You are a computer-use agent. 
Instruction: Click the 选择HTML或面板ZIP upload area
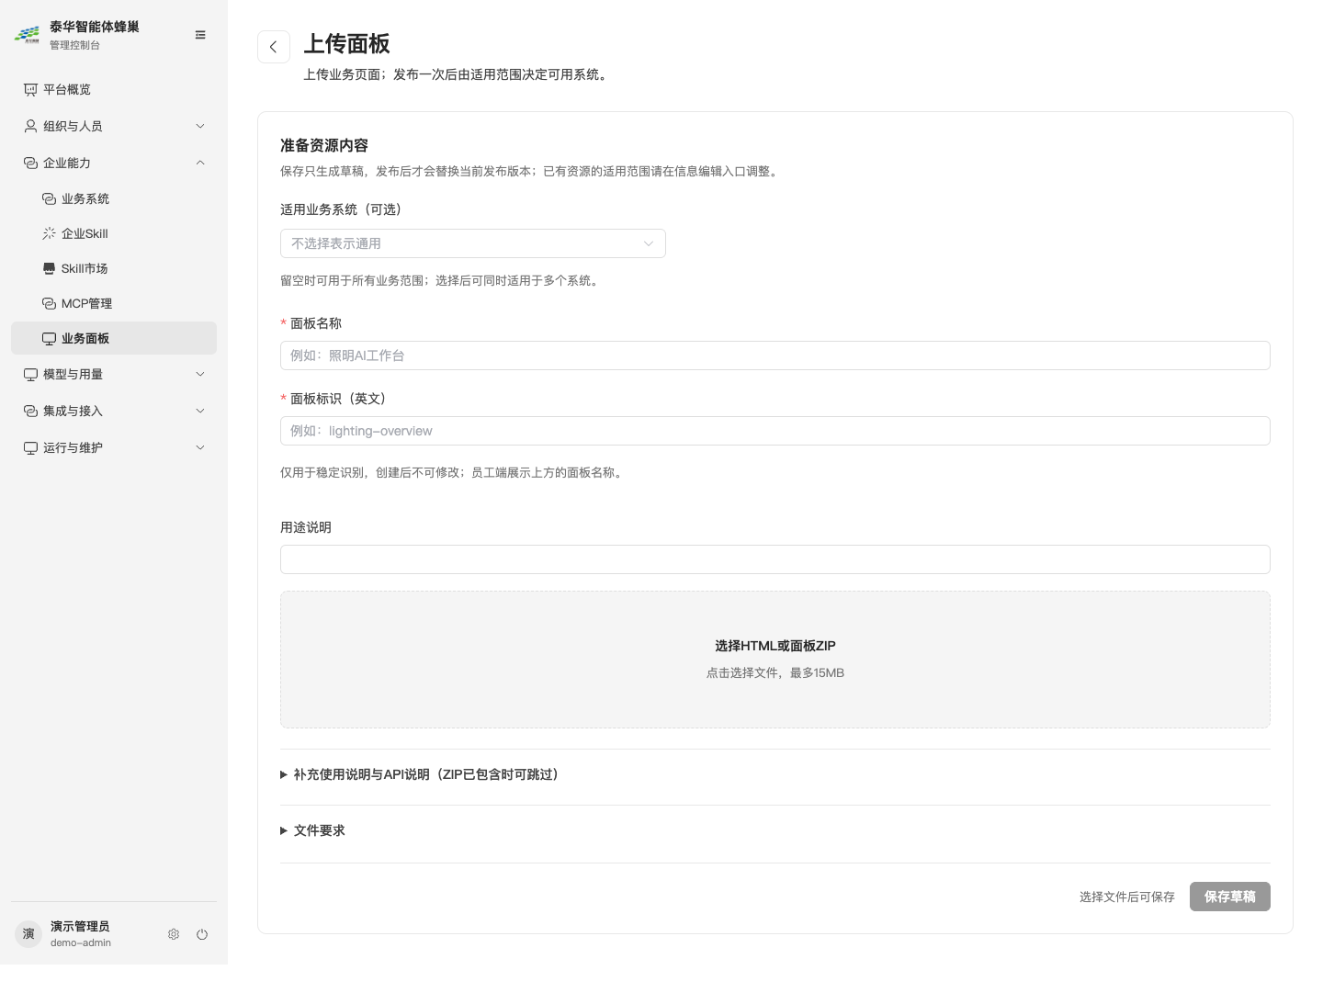(775, 660)
